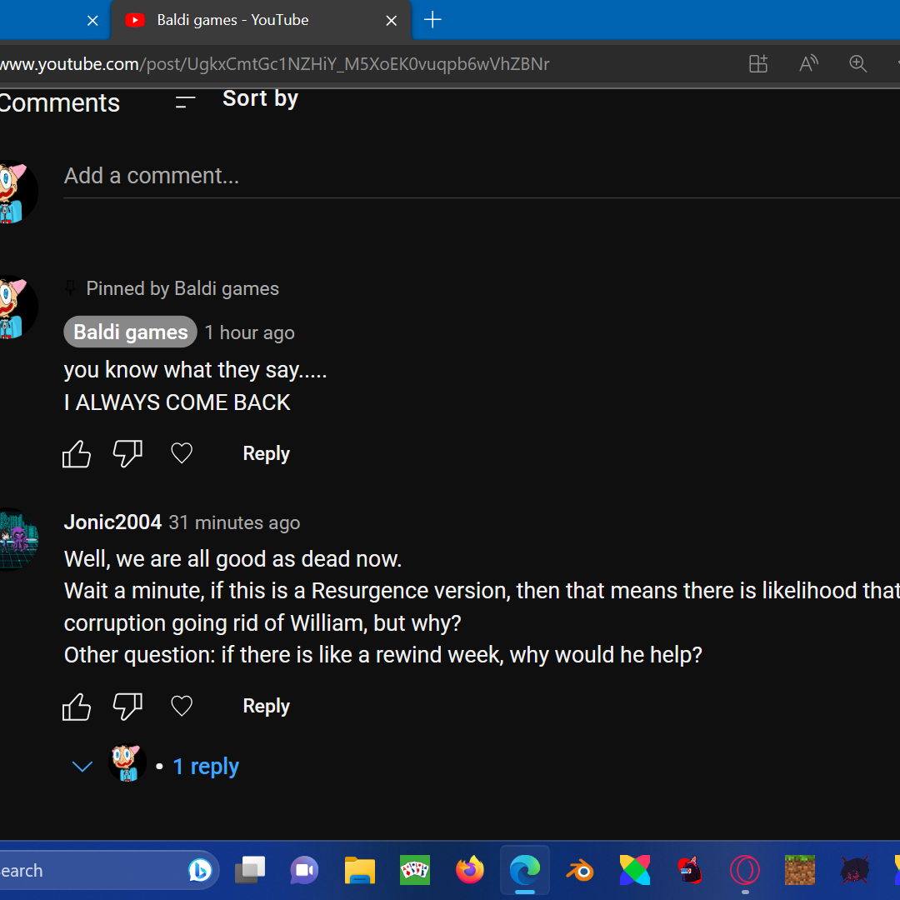Launch Blender from the taskbar
This screenshot has width=900, height=900.
pos(580,870)
